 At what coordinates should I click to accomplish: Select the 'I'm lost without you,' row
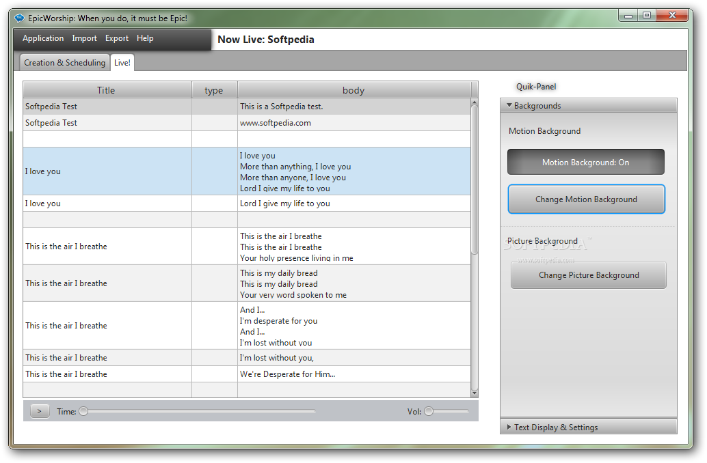pos(247,358)
